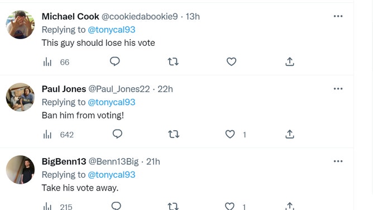Viewport: 373px width, 210px height.
Task: Retweet Michael Cook's tweet
Action: click(x=173, y=62)
